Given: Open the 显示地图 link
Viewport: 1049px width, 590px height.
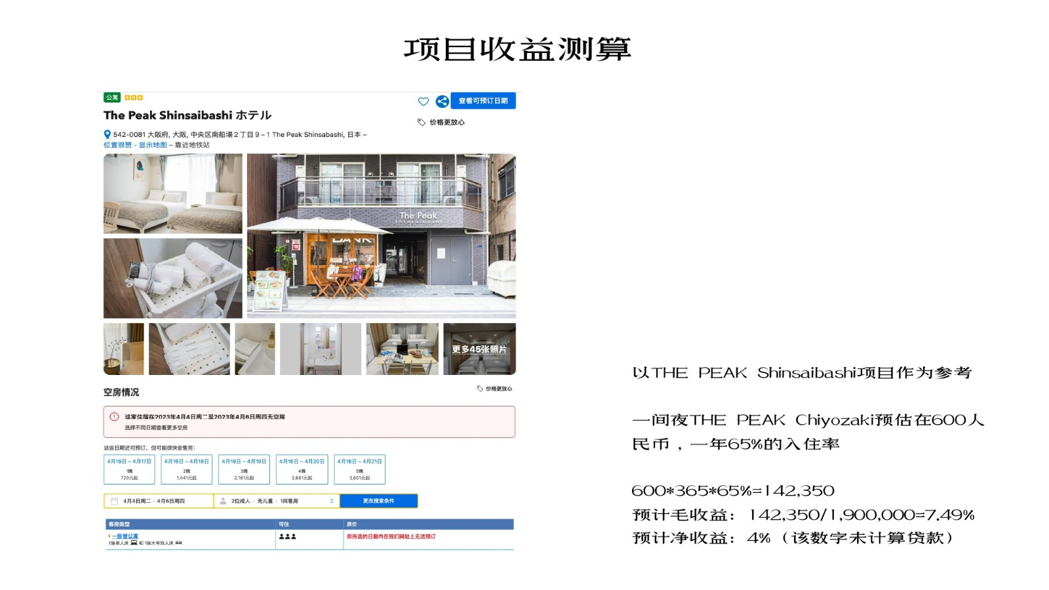Looking at the screenshot, I should pos(153,145).
